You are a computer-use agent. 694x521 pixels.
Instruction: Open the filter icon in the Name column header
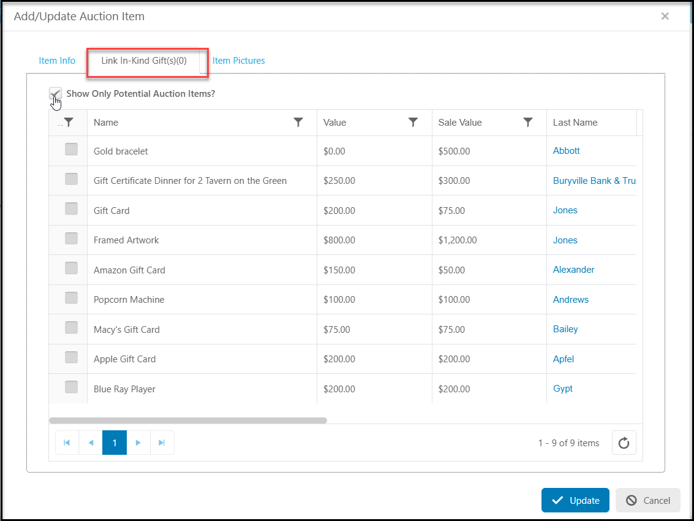coord(298,122)
